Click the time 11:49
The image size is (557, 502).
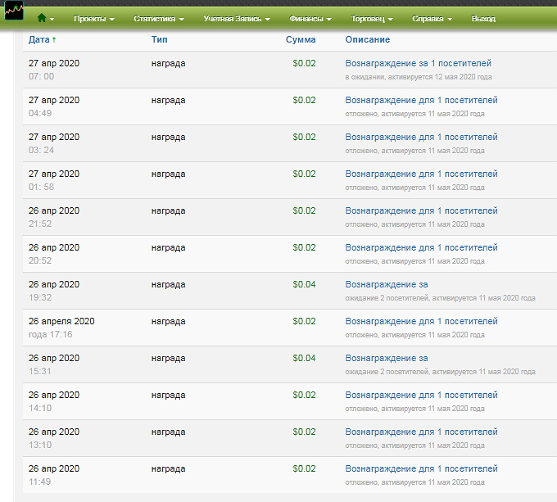[40, 482]
